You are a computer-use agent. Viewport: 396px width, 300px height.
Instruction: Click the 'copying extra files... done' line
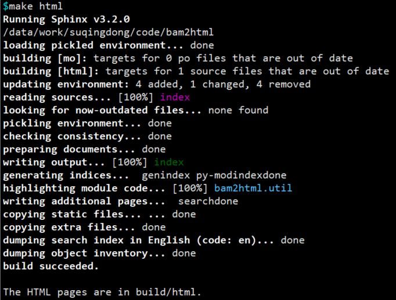[x=84, y=227]
